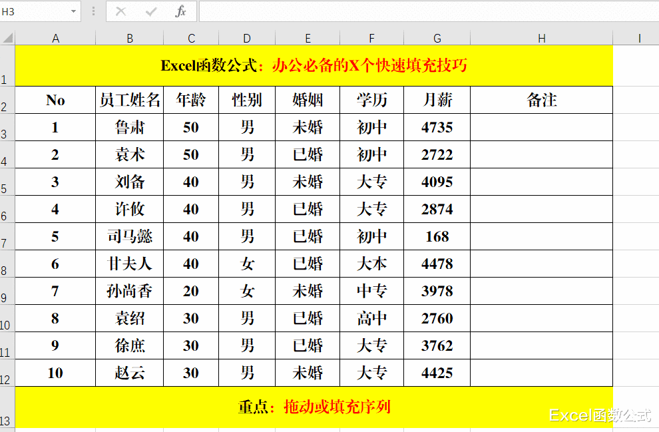Screen dimensions: 659x432
Task: Click the '婚姻' header cell
Action: coord(308,100)
